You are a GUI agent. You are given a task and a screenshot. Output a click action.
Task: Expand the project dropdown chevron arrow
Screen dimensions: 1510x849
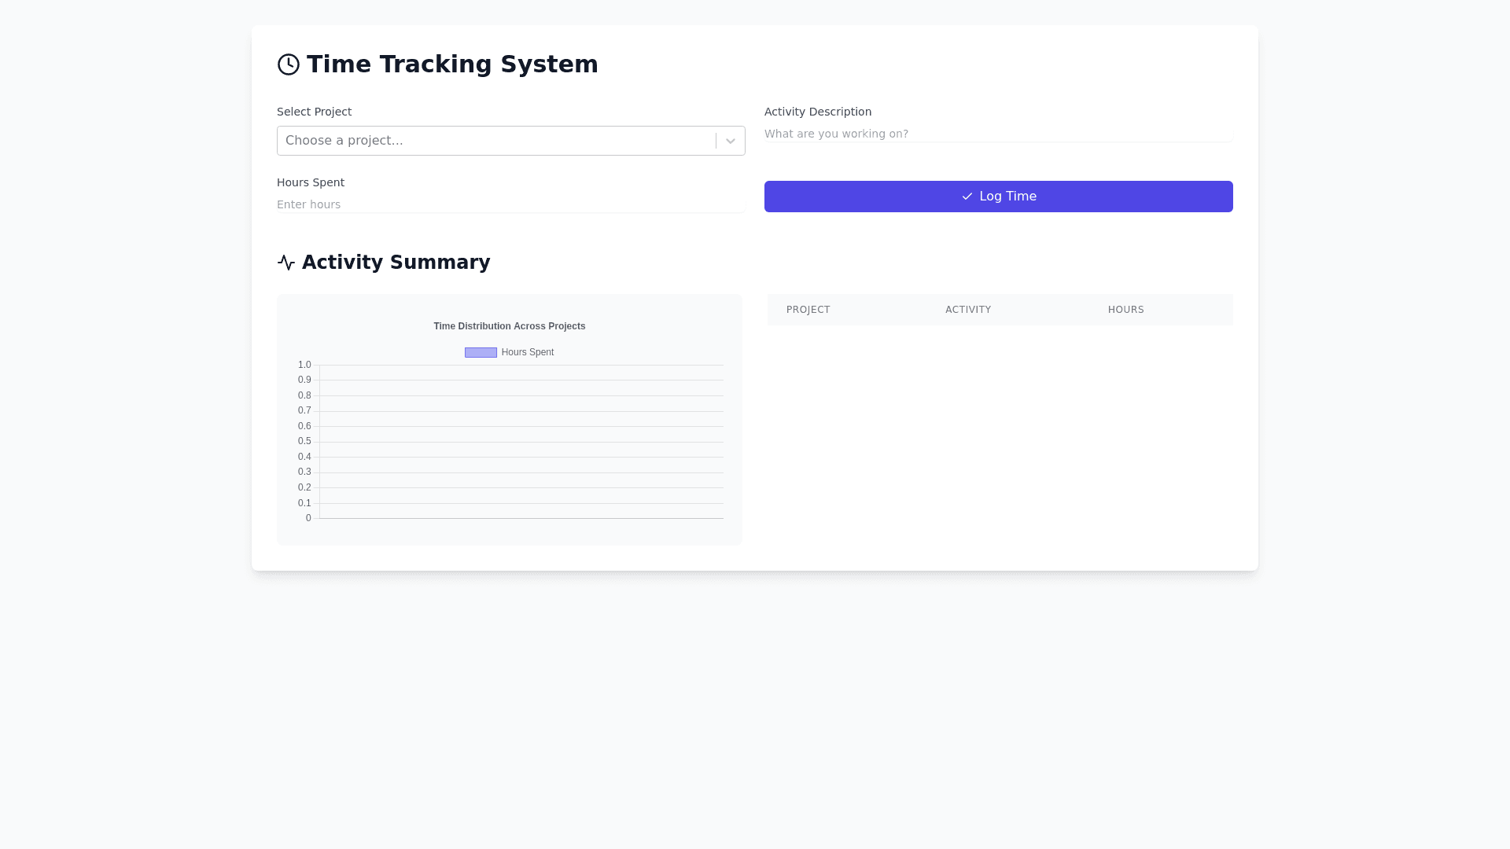point(731,141)
